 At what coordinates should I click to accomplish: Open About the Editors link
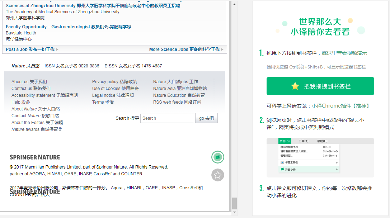(37, 123)
